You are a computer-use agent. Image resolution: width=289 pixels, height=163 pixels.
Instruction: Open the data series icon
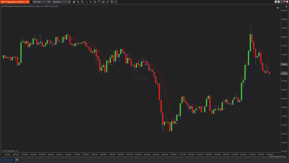click(103, 2)
